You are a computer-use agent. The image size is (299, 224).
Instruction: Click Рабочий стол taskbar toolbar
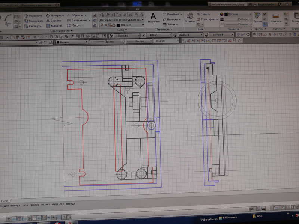pos(209,219)
